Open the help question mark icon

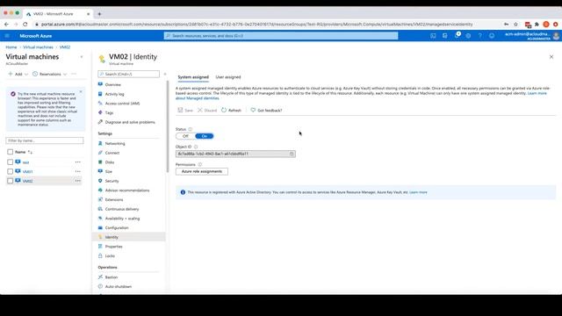[480, 36]
